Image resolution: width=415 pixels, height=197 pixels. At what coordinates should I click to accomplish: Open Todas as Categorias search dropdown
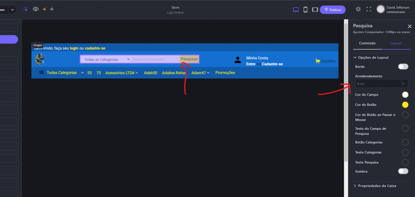105,59
